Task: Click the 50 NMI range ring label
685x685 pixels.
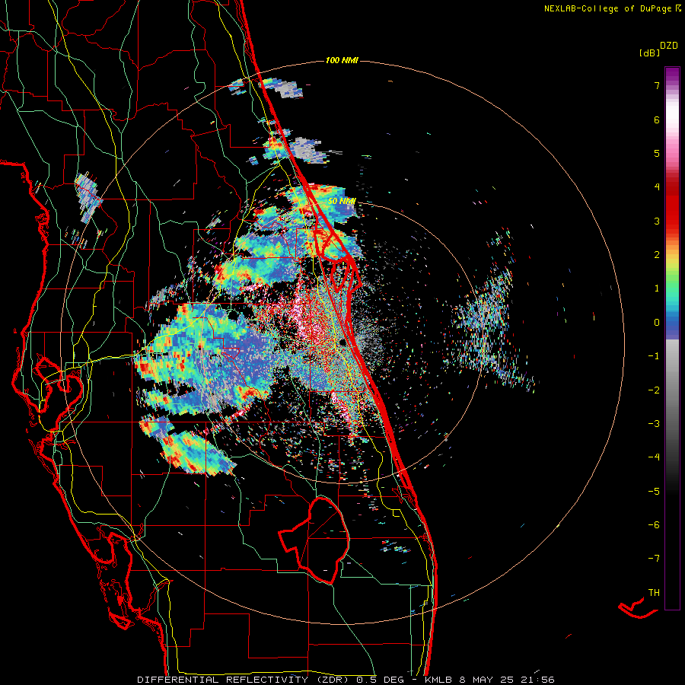Action: point(342,201)
